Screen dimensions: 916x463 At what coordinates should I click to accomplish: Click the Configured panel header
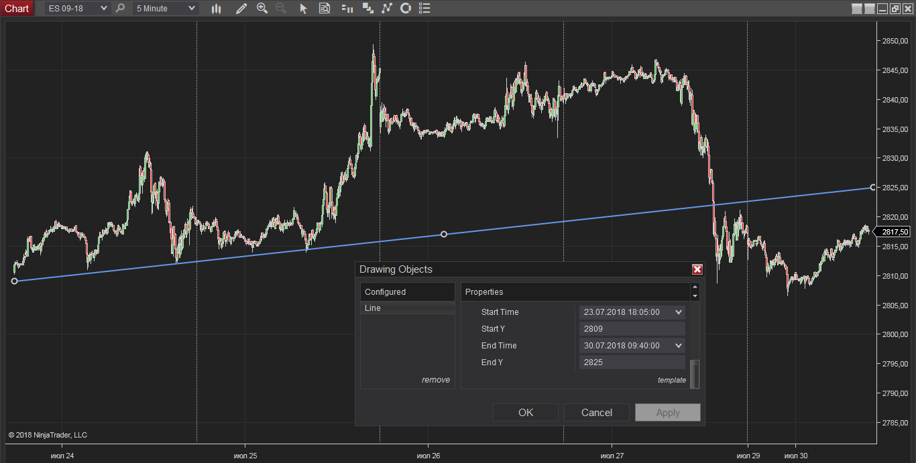(x=408, y=292)
